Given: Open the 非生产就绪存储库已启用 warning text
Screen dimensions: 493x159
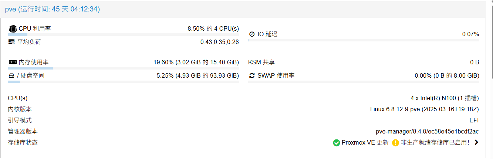Looking at the screenshot, I should (x=435, y=142).
